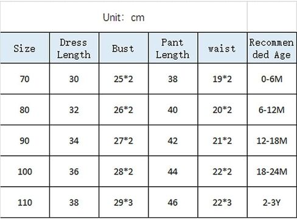
Task: Select the Dress Length header cell
Action: click(74, 48)
